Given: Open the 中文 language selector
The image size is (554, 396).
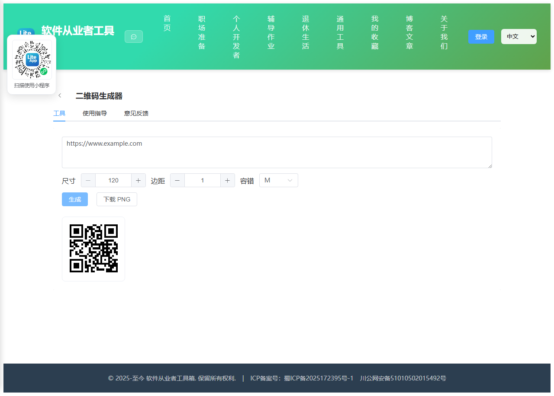Looking at the screenshot, I should coord(519,37).
